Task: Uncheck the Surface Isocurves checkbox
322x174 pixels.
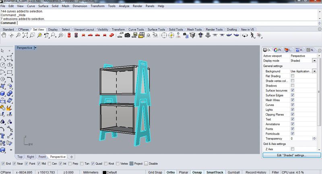Action: click(x=293, y=90)
